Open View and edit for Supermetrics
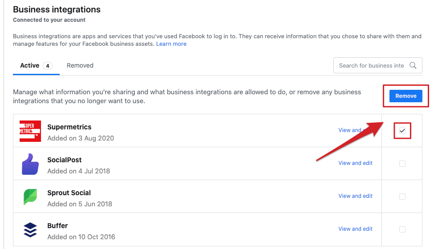This screenshot has width=438, height=249. pos(355,130)
